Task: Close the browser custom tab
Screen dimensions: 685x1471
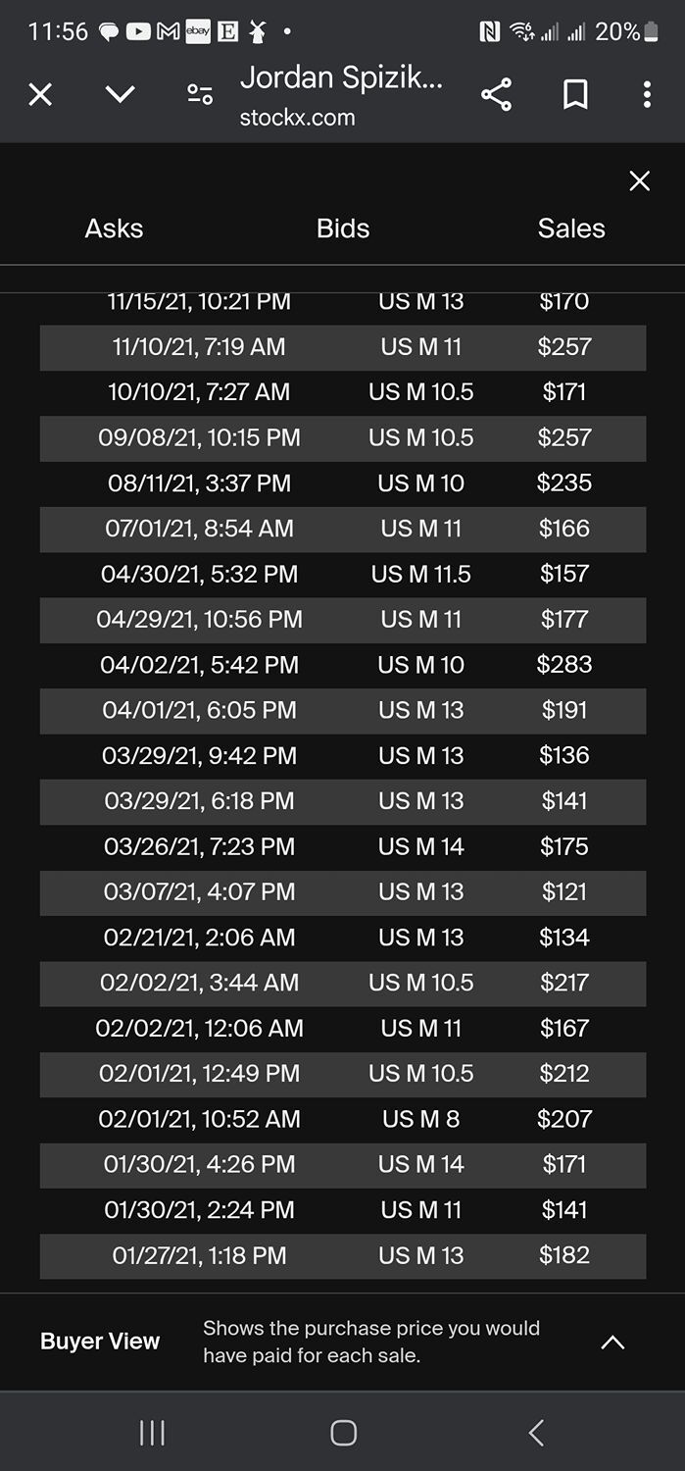Action: point(40,94)
